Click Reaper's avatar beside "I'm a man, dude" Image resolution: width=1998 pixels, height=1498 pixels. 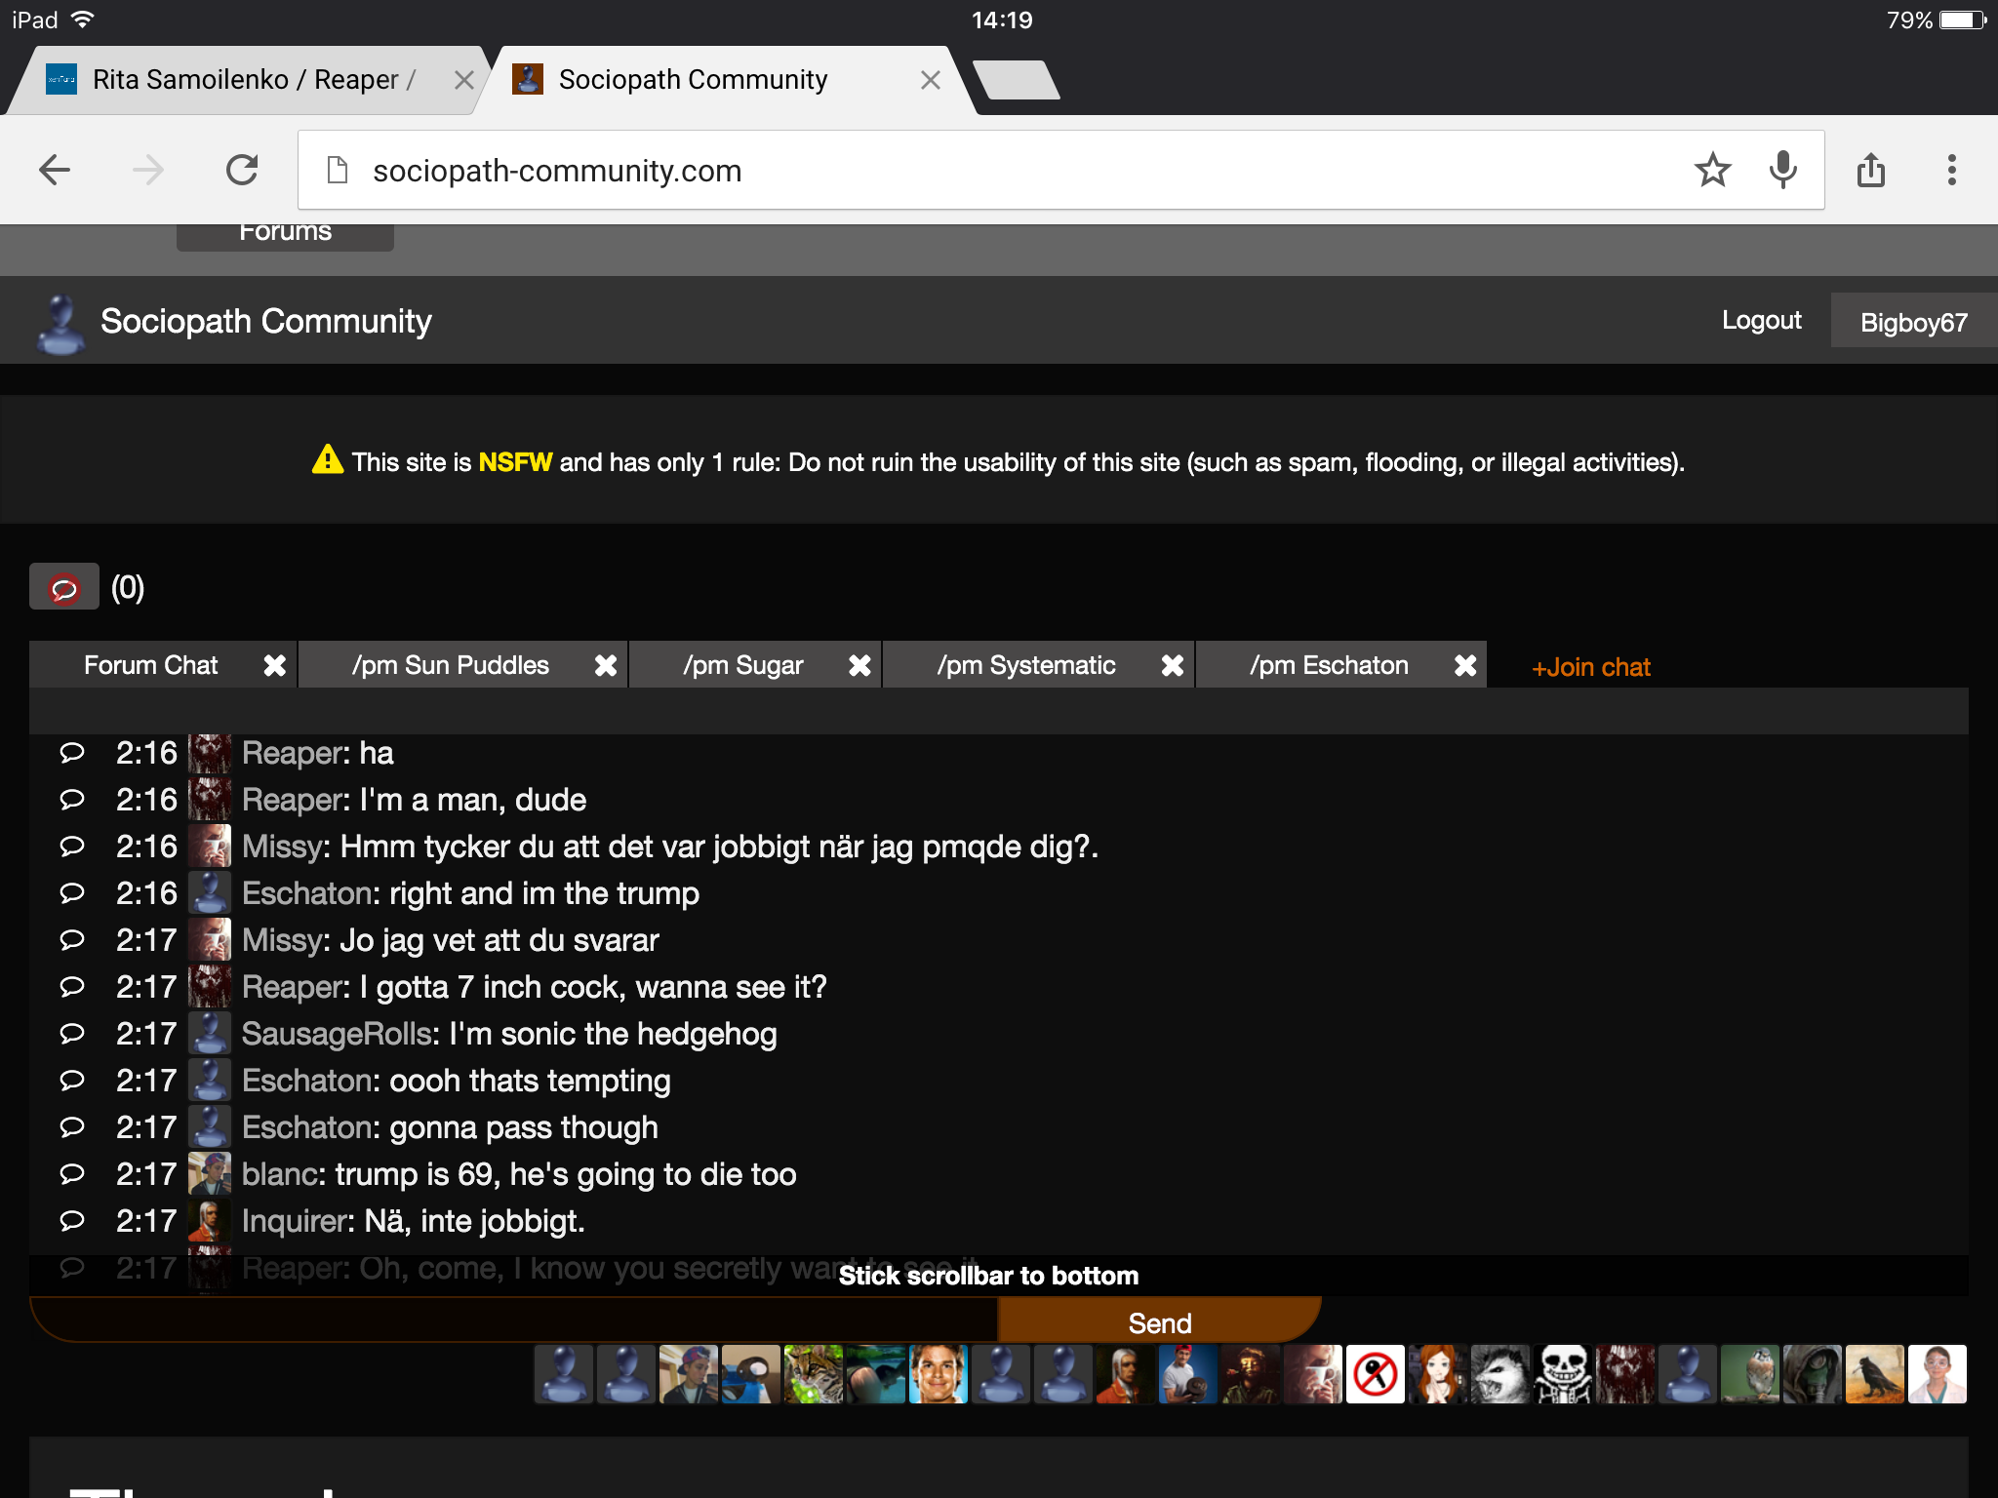click(x=210, y=800)
